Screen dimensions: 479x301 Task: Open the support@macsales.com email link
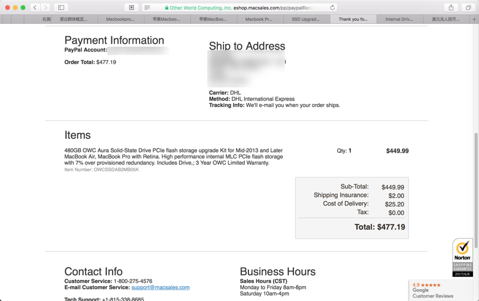pos(160,287)
